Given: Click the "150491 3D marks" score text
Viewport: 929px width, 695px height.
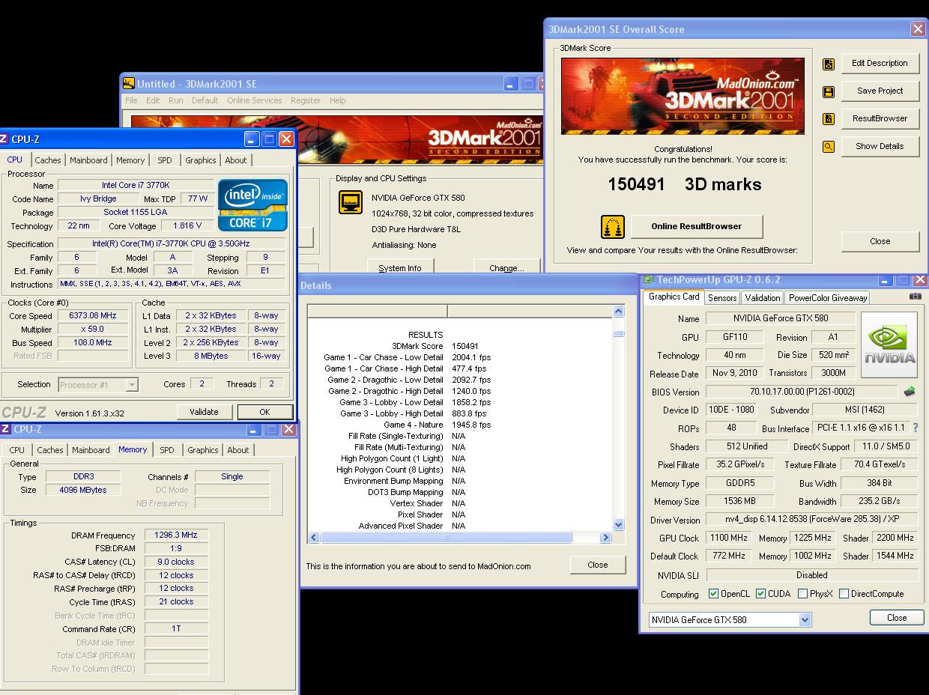Looking at the screenshot, I should coord(685,184).
